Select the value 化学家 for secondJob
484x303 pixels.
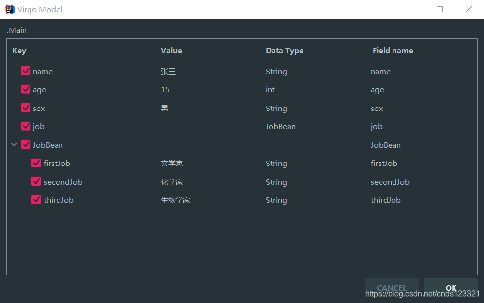click(172, 182)
